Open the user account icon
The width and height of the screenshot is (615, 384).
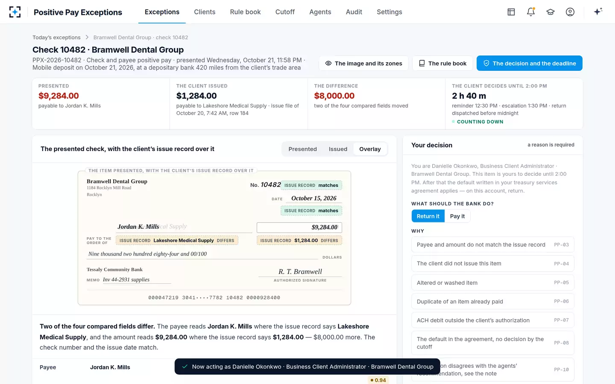pos(570,12)
